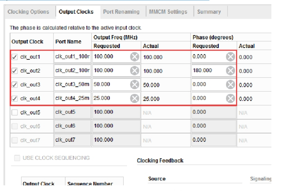Uncheck the clk_out4 output clock
The height and width of the screenshot is (191, 296).
tap(14, 99)
